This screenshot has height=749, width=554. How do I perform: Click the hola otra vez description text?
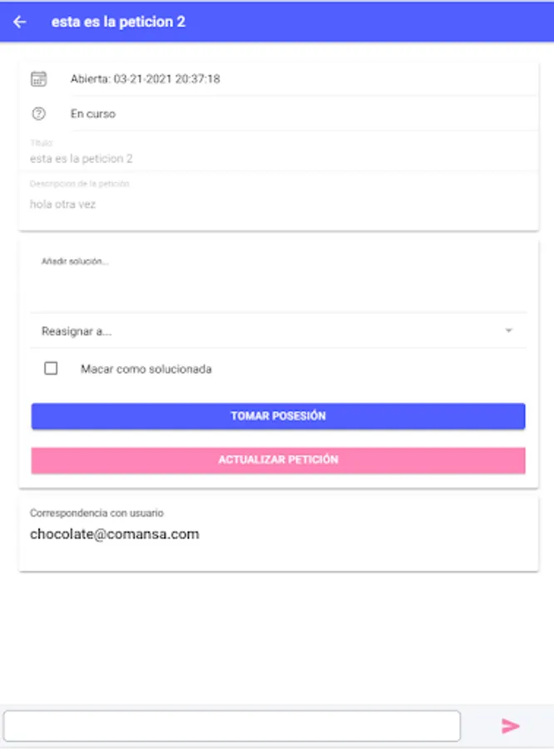click(x=63, y=204)
